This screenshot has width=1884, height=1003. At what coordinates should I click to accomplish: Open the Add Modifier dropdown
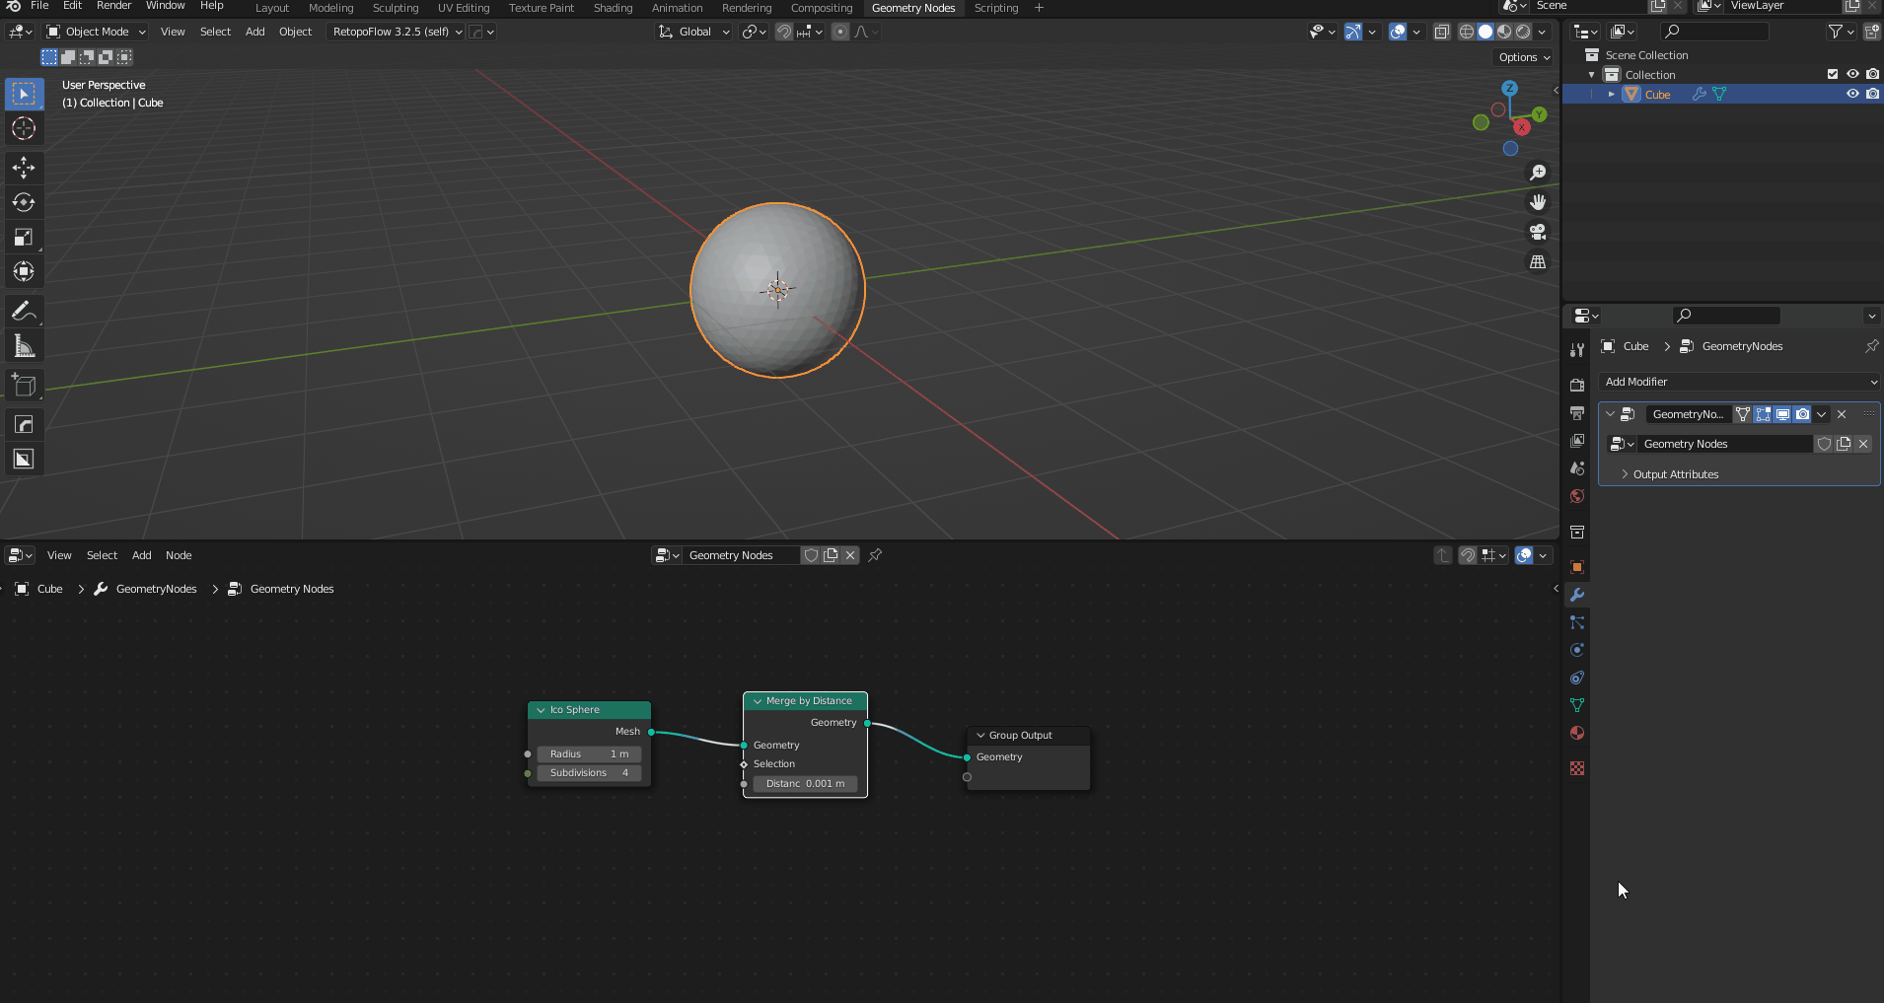[x=1738, y=382]
